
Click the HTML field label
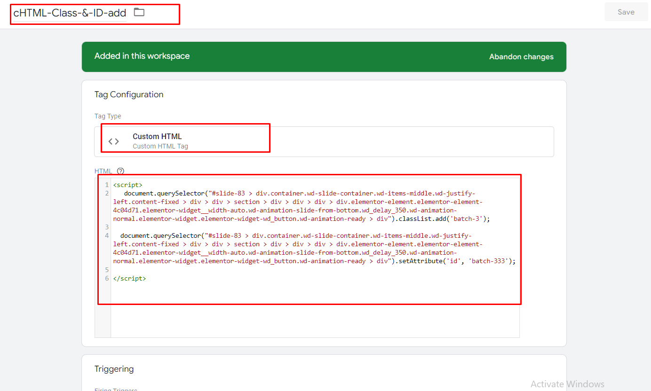pyautogui.click(x=103, y=171)
